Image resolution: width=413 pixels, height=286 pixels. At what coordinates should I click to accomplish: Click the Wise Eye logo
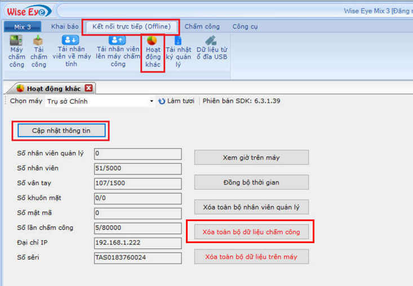tap(28, 11)
